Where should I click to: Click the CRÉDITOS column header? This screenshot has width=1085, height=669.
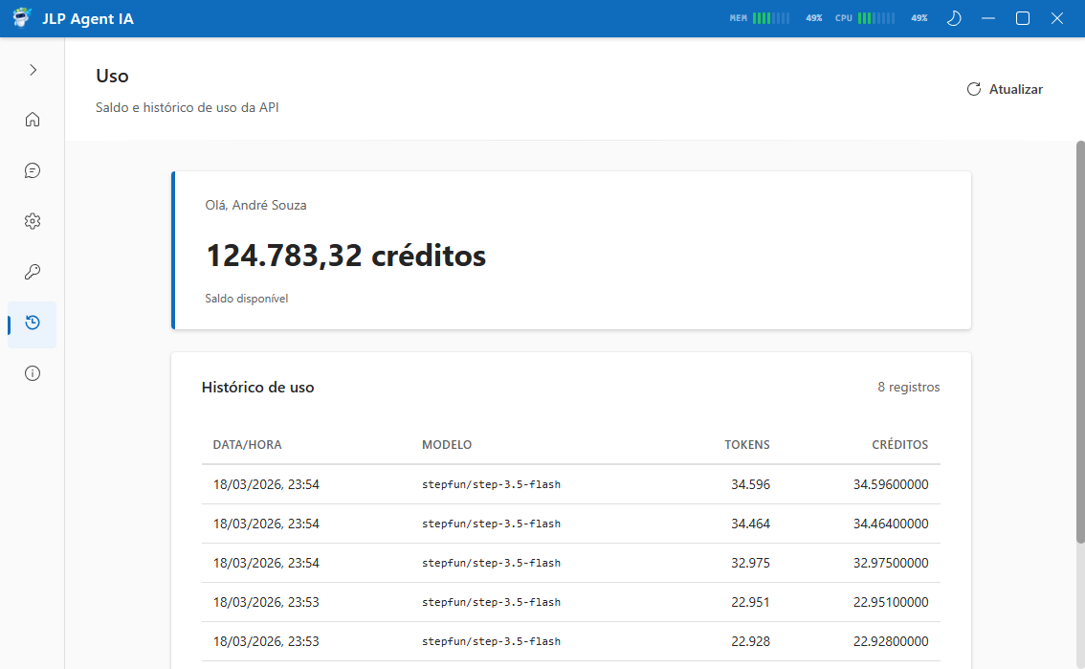click(899, 445)
